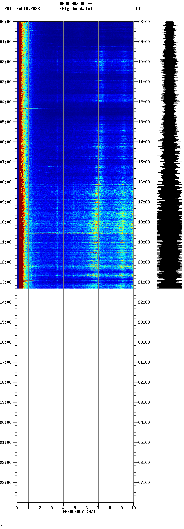This screenshot has width=184, height=529.
Task: Click the 07:00 UTC time label
Action: pyautogui.click(x=144, y=483)
